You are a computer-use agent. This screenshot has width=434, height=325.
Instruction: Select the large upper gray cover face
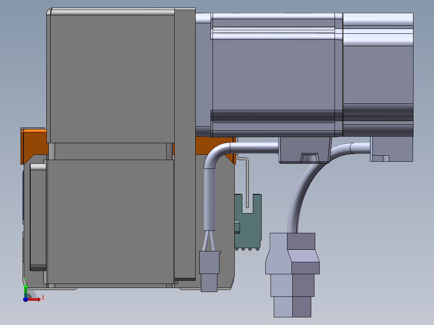(112, 78)
